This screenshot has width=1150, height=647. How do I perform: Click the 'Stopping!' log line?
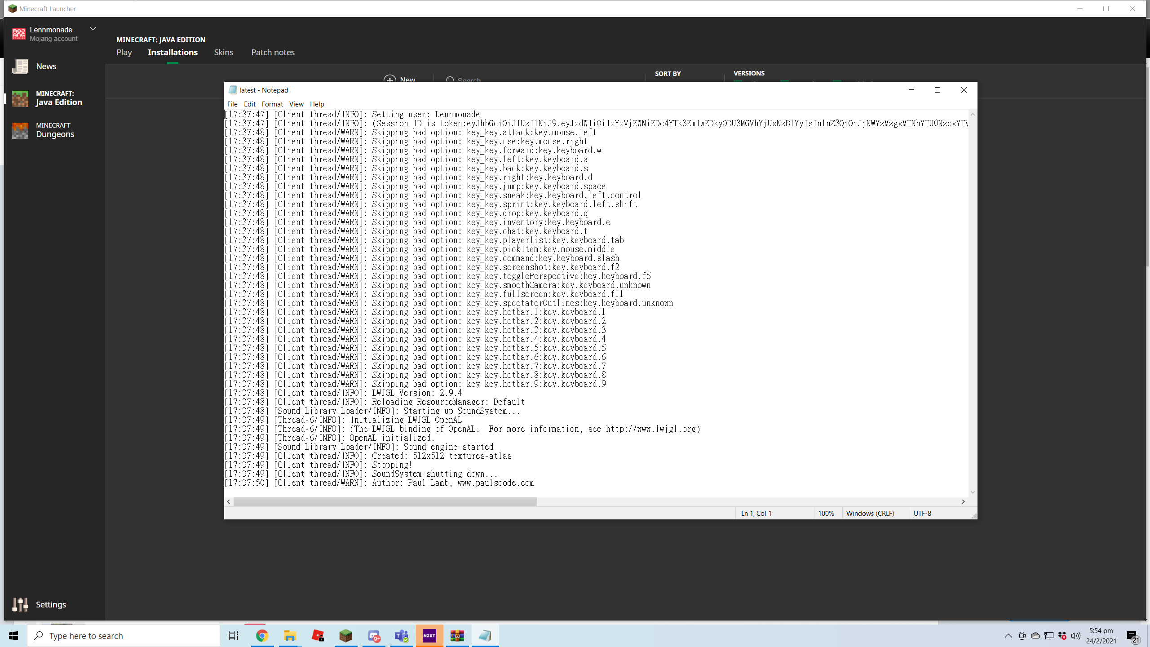click(x=318, y=465)
